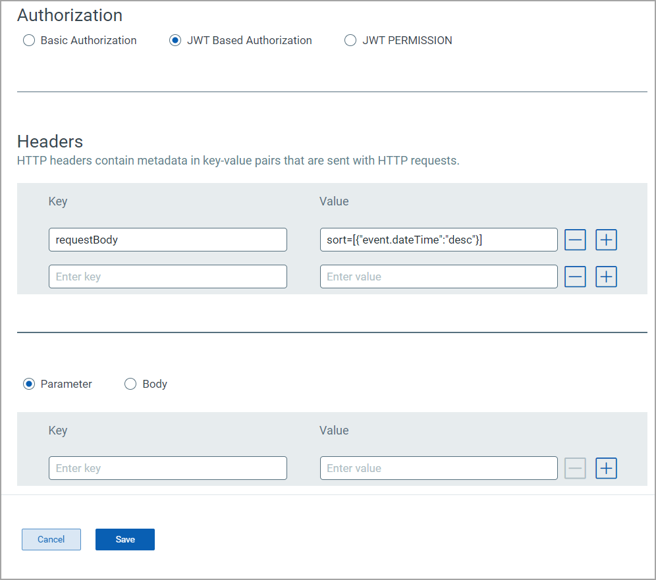Focus the empty header Enter key field
The image size is (656, 580).
[x=168, y=277]
